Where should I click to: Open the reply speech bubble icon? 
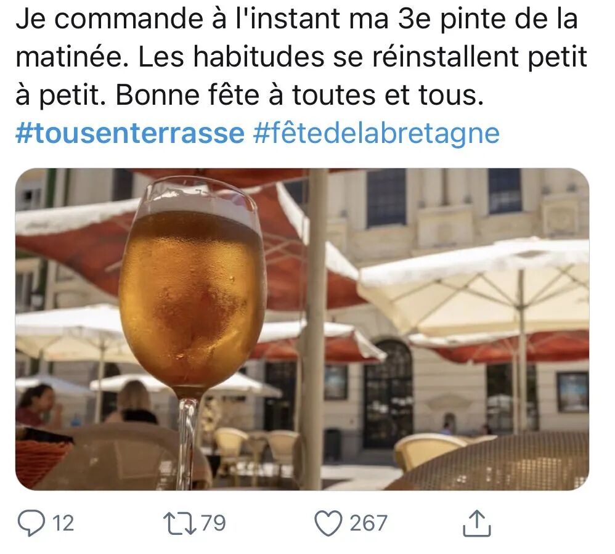[x=31, y=523]
